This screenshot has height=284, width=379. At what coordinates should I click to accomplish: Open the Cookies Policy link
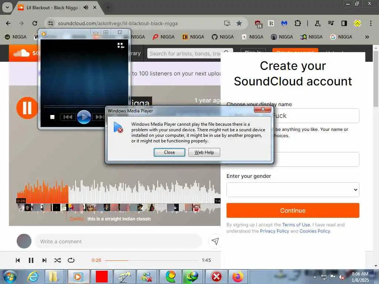coord(315,231)
